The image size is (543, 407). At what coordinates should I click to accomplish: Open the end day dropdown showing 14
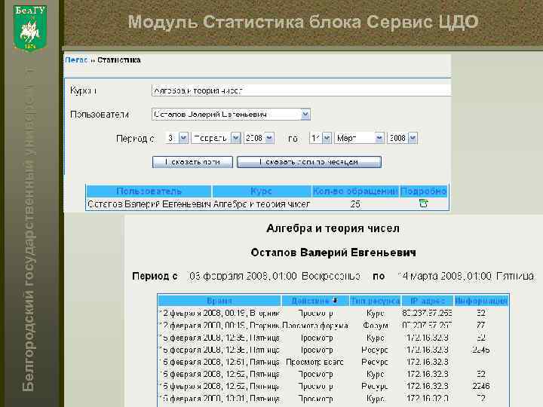pyautogui.click(x=321, y=138)
